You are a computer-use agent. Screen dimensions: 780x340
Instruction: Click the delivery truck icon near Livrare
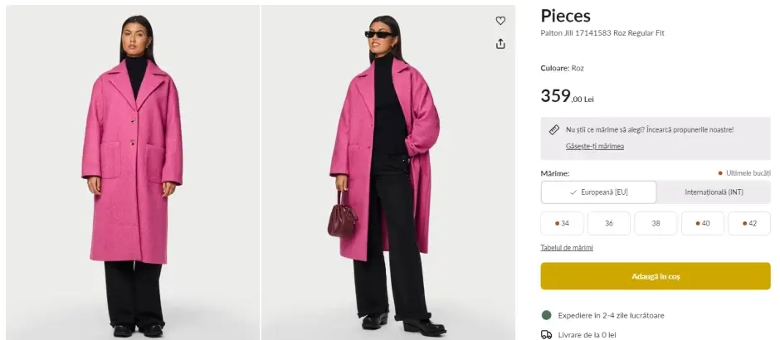(x=547, y=334)
